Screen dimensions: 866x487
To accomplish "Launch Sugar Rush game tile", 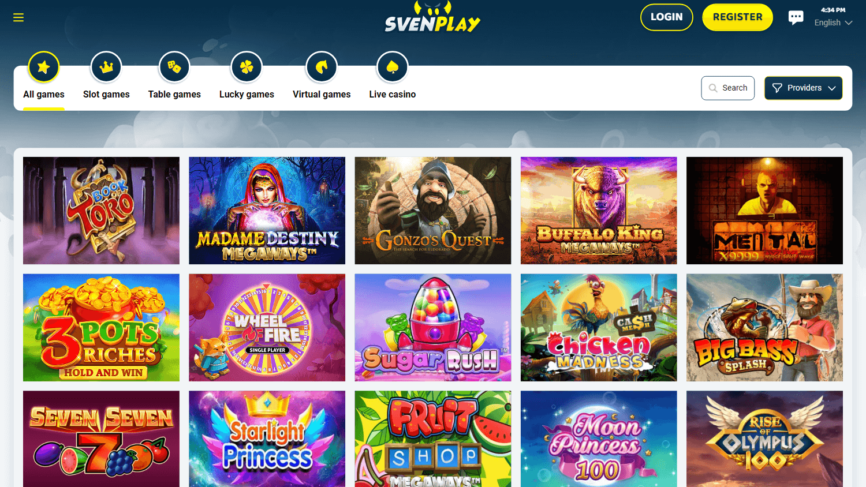I will [433, 328].
